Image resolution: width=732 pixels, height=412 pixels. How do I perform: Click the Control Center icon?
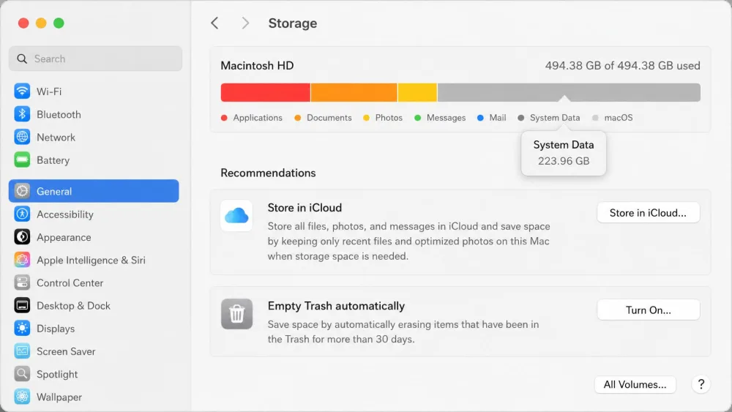point(22,282)
